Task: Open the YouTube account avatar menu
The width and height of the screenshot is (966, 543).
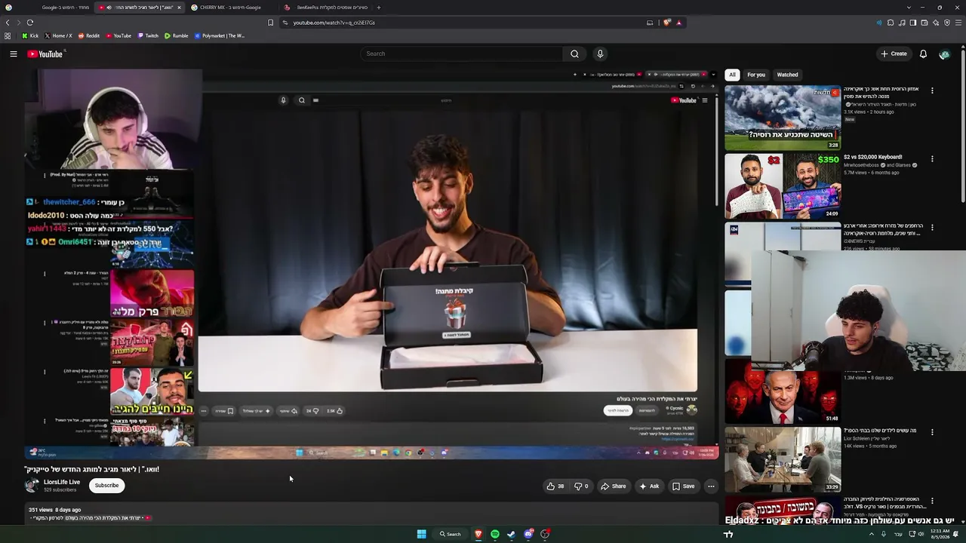Action: pyautogui.click(x=944, y=54)
